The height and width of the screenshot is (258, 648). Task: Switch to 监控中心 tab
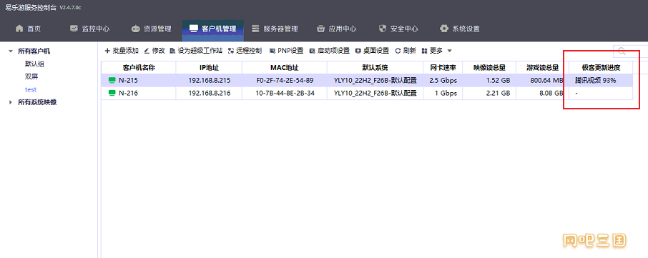[89, 29]
